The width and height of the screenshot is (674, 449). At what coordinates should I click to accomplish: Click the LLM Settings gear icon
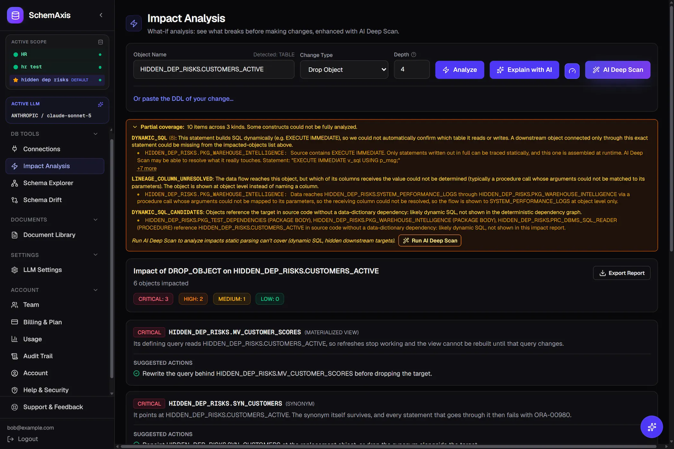[x=14, y=270]
